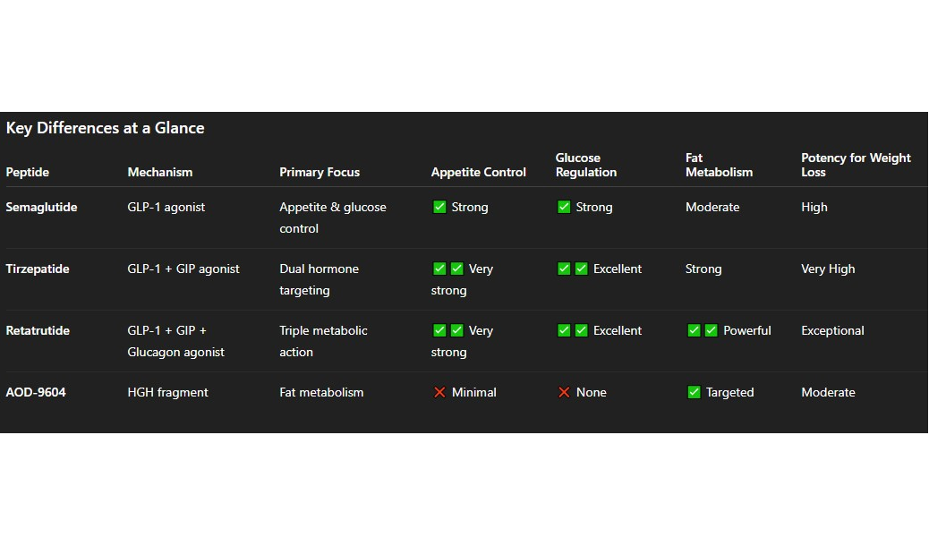929x546 pixels.
Task: Click the 'AOD-9604' row label
Action: [x=36, y=392]
